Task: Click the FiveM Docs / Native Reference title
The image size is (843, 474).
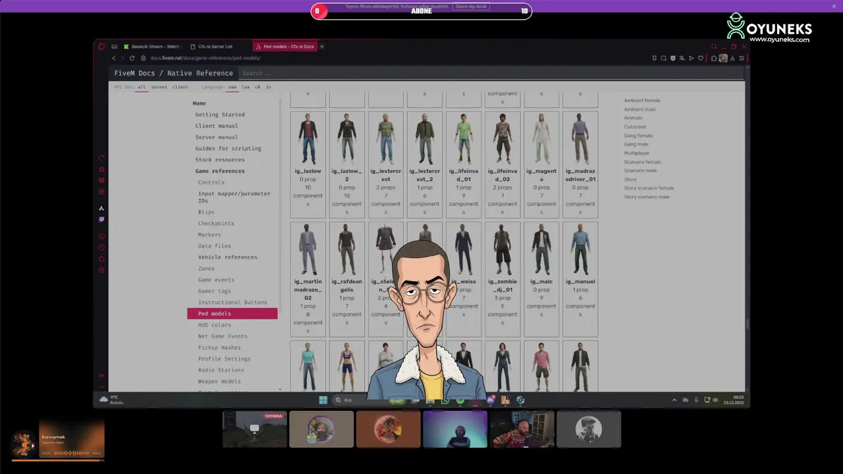Action: (x=173, y=73)
